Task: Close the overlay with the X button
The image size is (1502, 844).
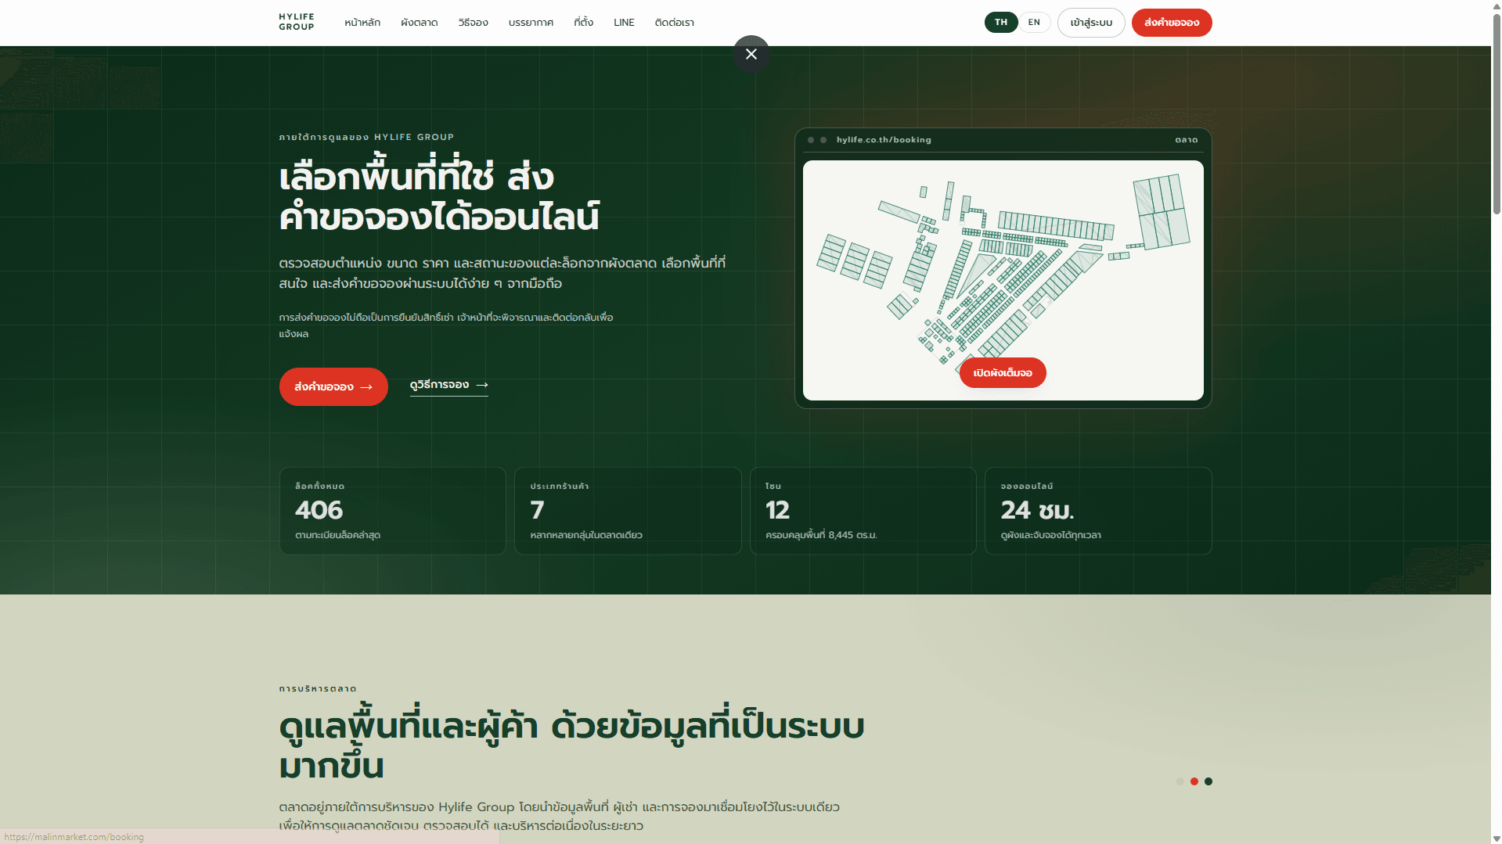Action: (x=751, y=54)
